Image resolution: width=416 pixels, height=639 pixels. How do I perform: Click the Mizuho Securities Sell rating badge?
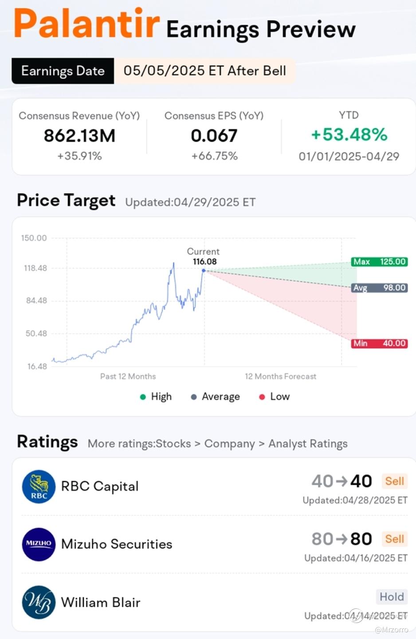click(394, 539)
